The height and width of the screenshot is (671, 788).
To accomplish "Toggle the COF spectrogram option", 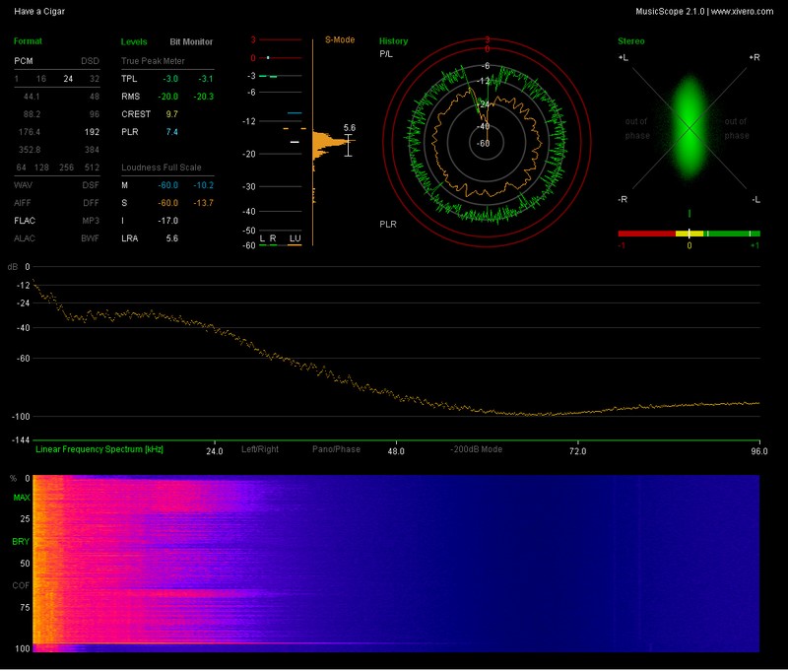I will pyautogui.click(x=21, y=585).
